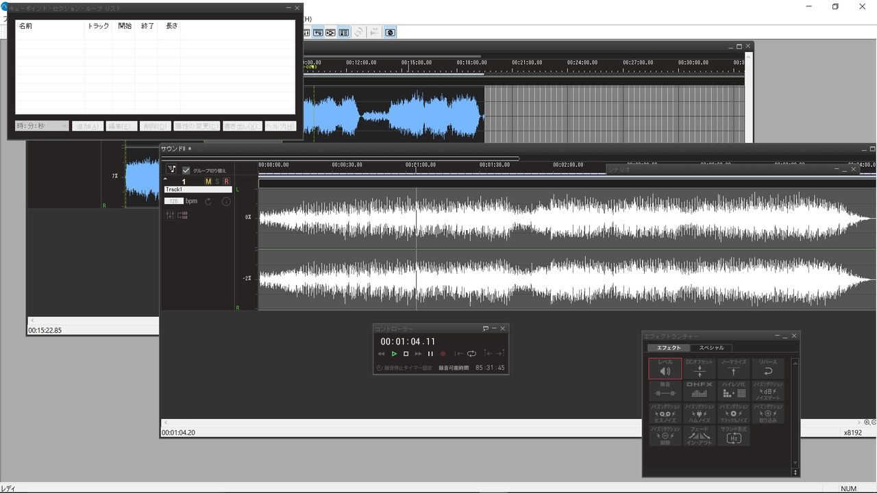Click the zoom-in magnifier near x8192

(x=867, y=422)
